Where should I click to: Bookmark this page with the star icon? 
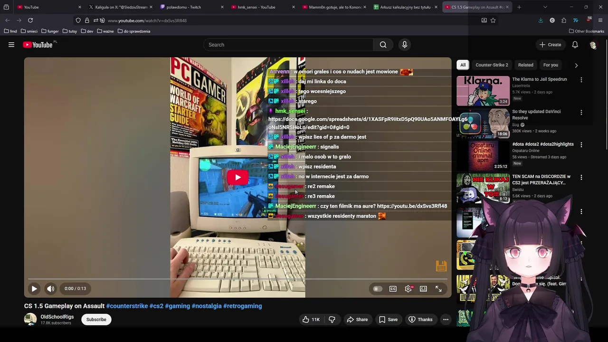493,20
